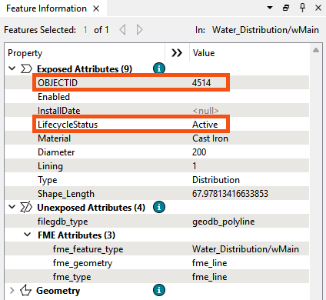The width and height of the screenshot is (326, 300).
Task: Collapse the FME Attributes group
Action: point(27,235)
